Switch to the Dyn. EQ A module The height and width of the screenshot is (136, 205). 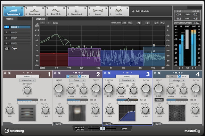coord(56,11)
